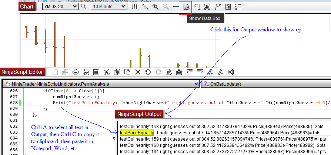Click the NinjaScript Editor window label
Screen dimensions: 331x155
pyautogui.click(x=22, y=72)
